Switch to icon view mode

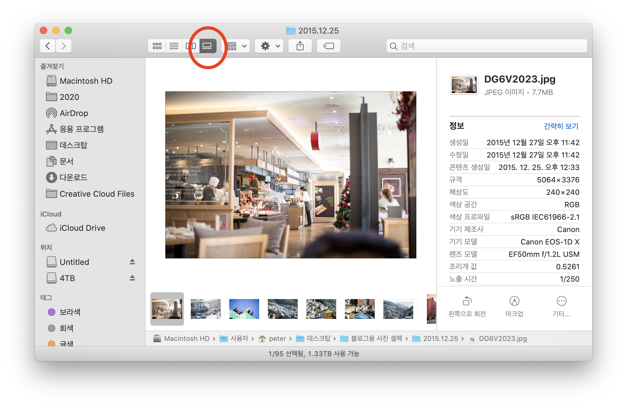point(157,46)
